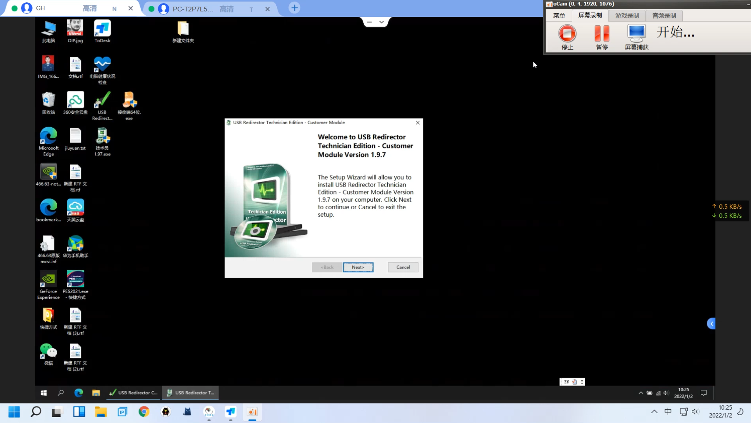The width and height of the screenshot is (751, 423).
Task: Open the browser tab dropdown chevron
Action: [381, 22]
